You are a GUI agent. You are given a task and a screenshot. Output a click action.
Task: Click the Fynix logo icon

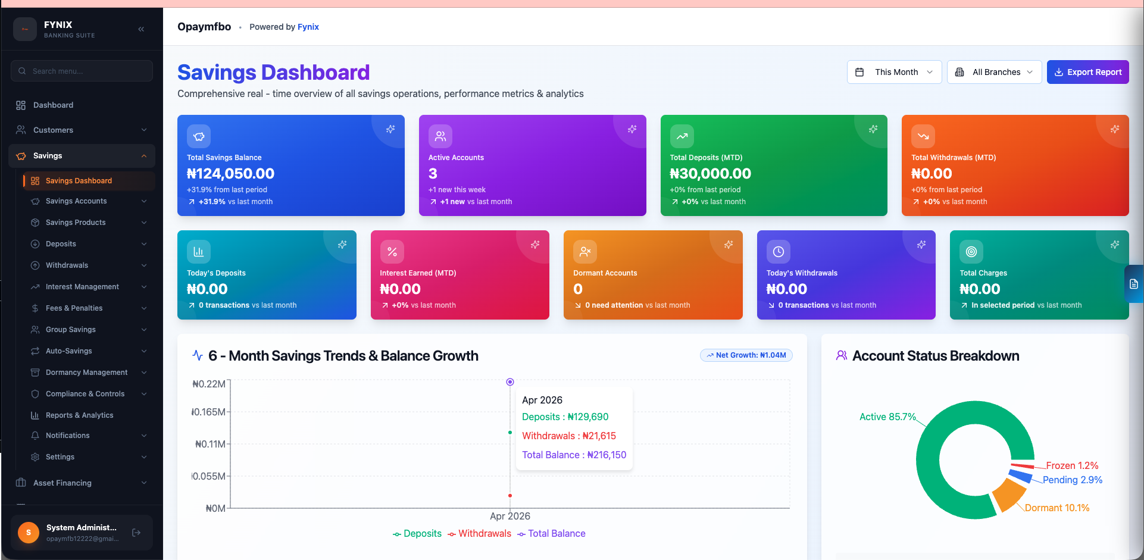point(25,29)
